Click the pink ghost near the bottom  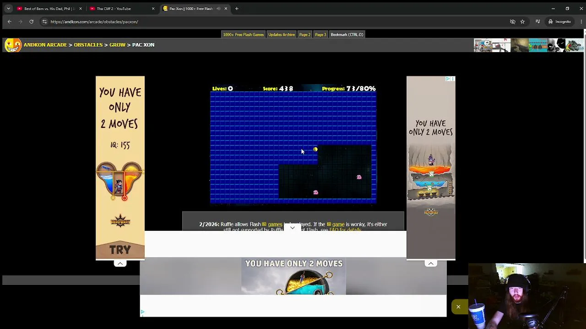[x=315, y=192]
